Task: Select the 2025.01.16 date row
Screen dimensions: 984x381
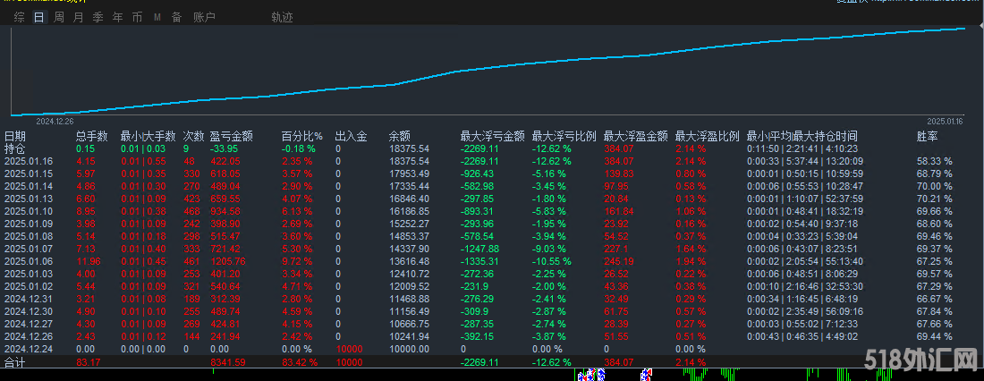Action: tap(29, 161)
